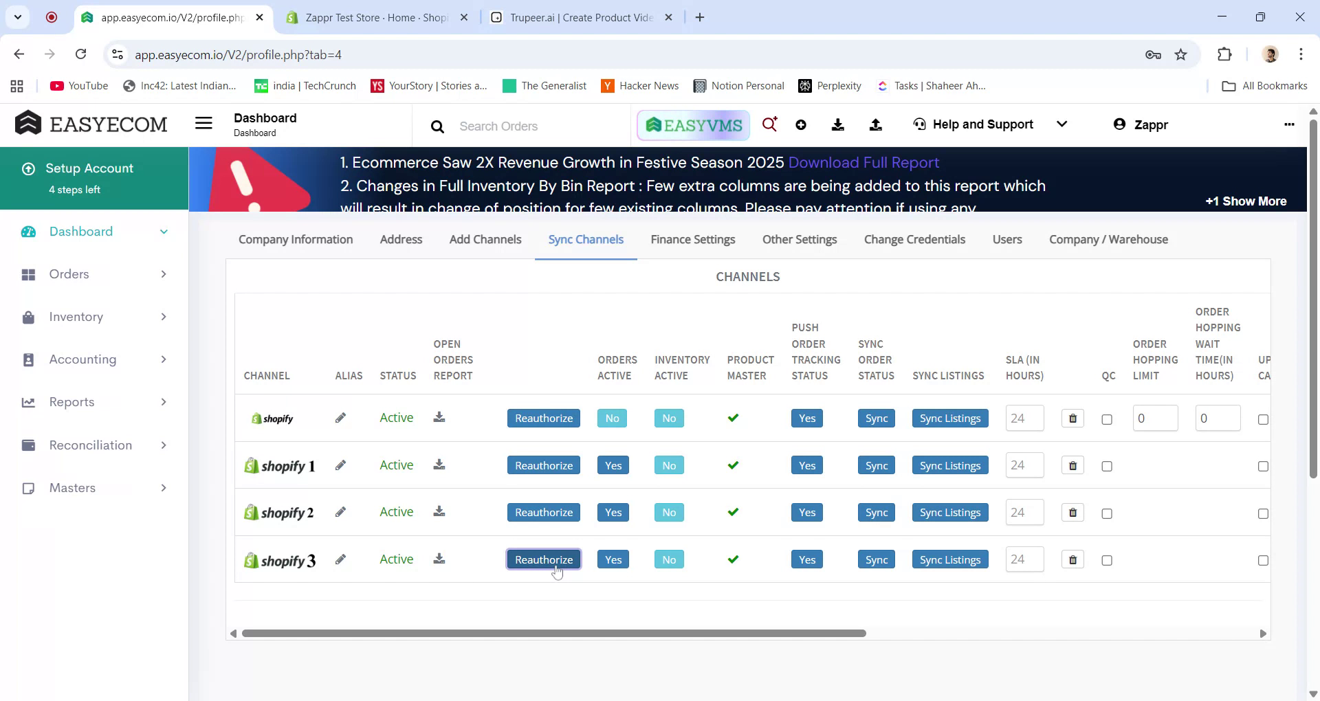Collapse the Dashboard sidebar section
The width and height of the screenshot is (1320, 701).
(164, 232)
